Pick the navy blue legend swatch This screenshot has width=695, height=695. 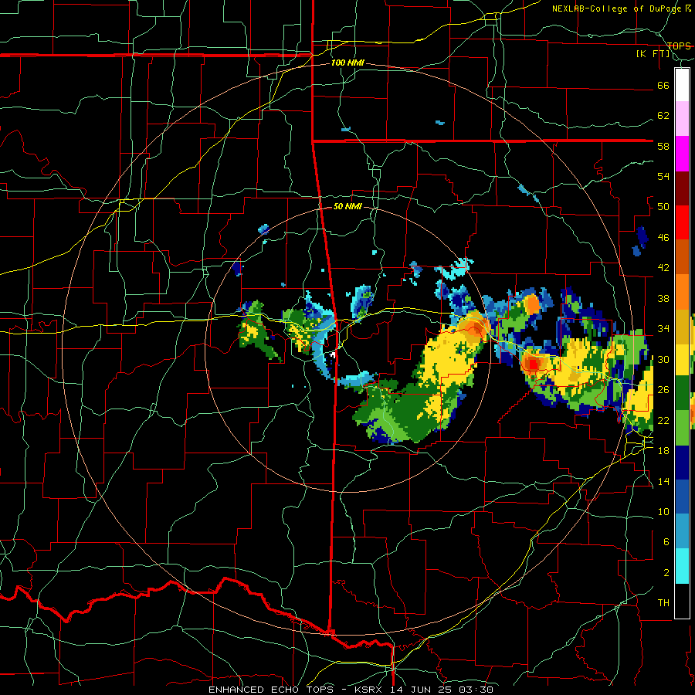coord(682,463)
